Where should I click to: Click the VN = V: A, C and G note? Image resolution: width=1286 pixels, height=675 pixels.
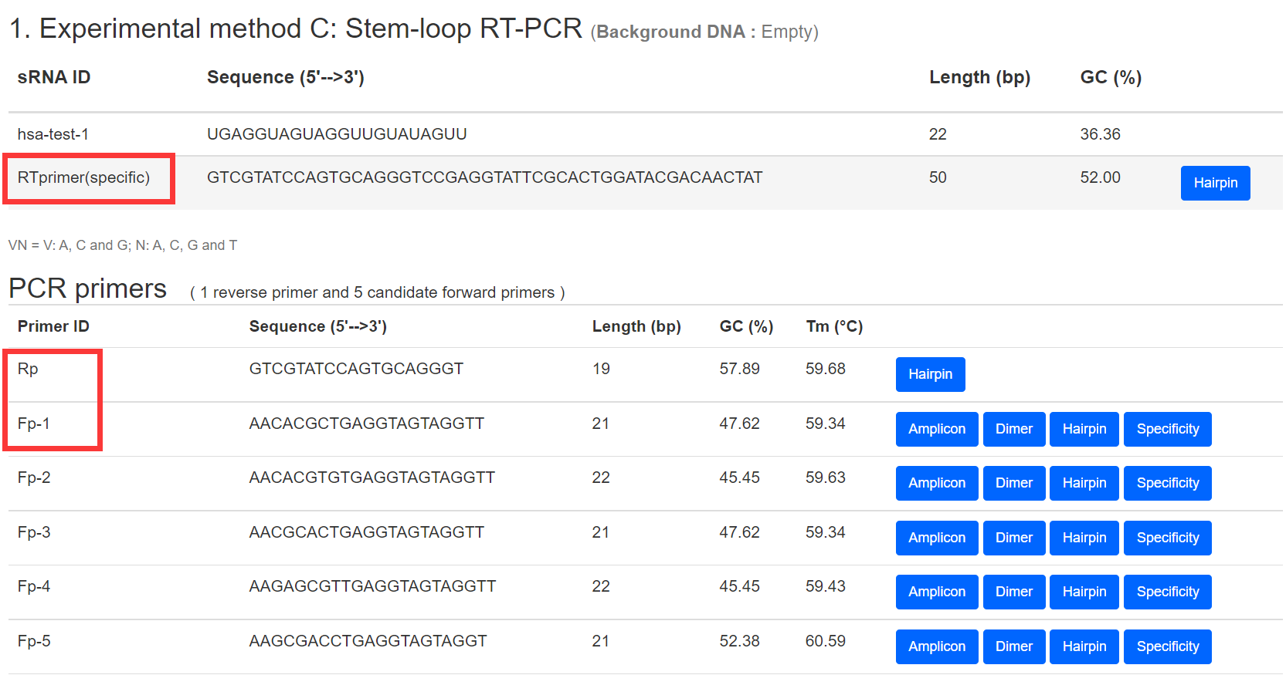coord(123,245)
